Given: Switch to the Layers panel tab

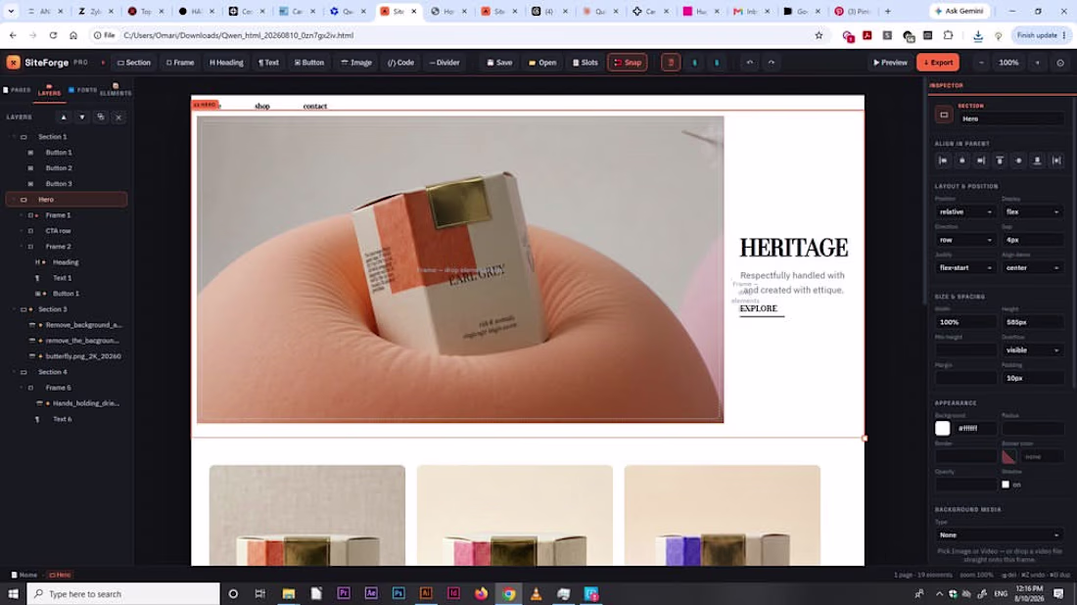Looking at the screenshot, I should 50,90.
